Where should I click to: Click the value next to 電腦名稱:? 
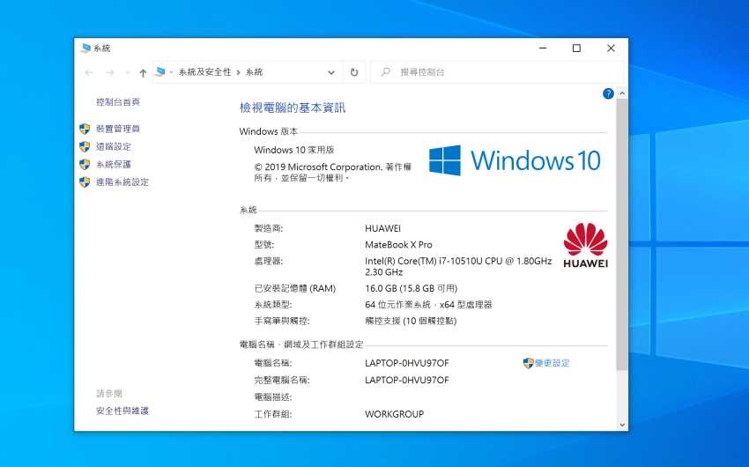407,363
